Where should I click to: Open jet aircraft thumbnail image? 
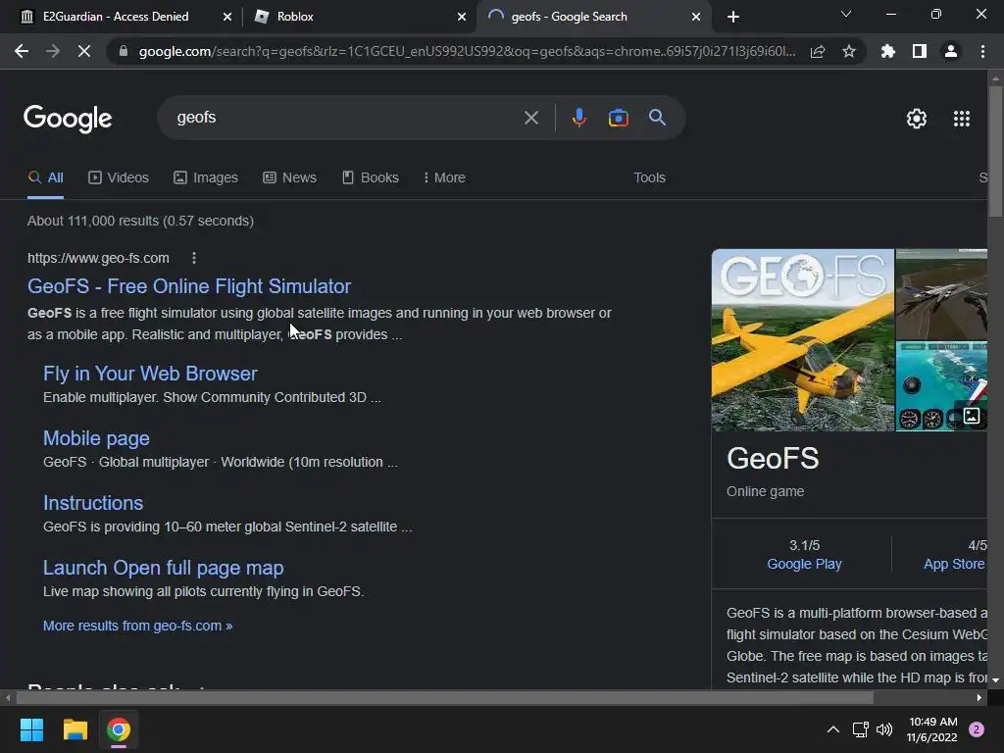[x=941, y=294]
